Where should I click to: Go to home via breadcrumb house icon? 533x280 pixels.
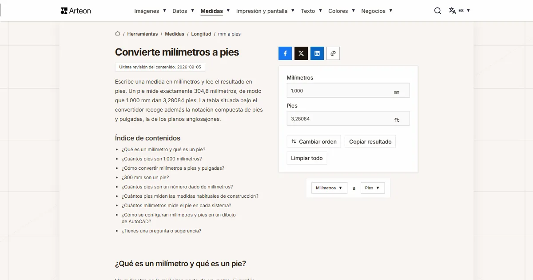[x=118, y=33]
